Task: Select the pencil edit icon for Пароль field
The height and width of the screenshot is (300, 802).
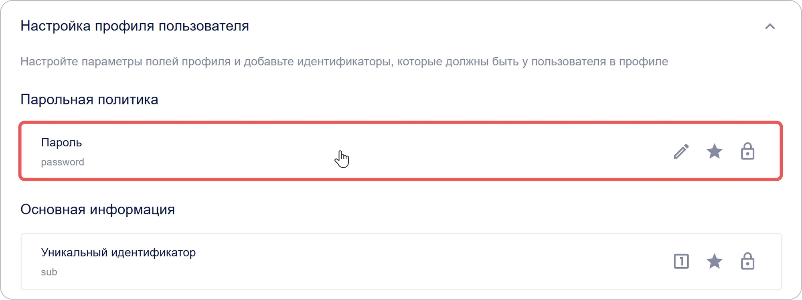Action: [682, 152]
